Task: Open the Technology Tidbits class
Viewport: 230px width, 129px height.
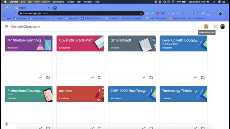Action: 177,91
